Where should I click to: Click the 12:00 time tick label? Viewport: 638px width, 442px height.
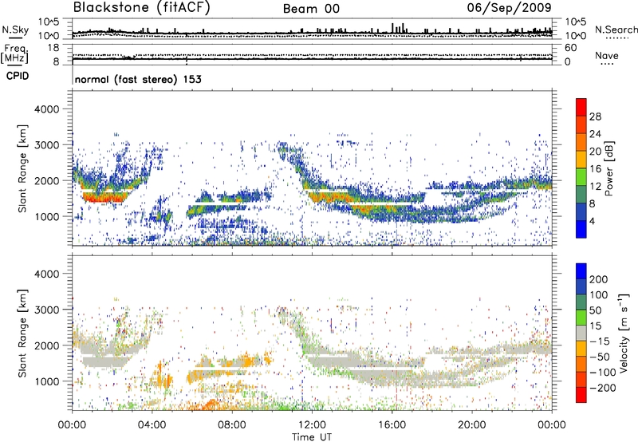point(312,425)
